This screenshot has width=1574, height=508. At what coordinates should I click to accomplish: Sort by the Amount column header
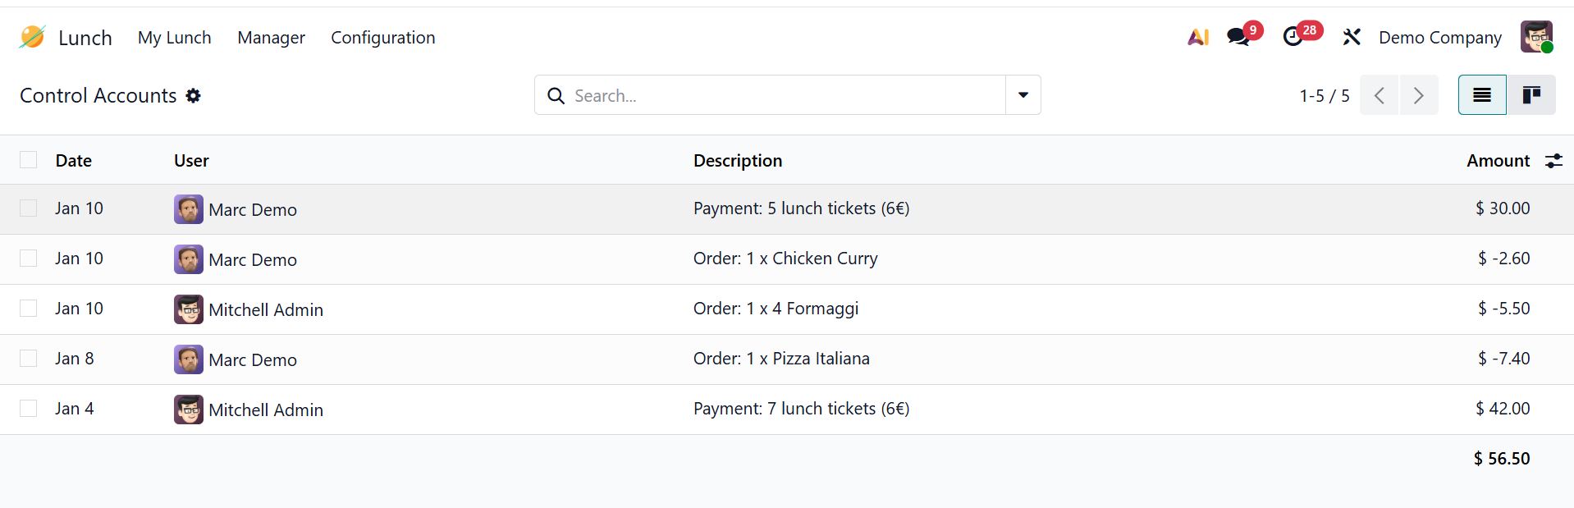(1498, 161)
